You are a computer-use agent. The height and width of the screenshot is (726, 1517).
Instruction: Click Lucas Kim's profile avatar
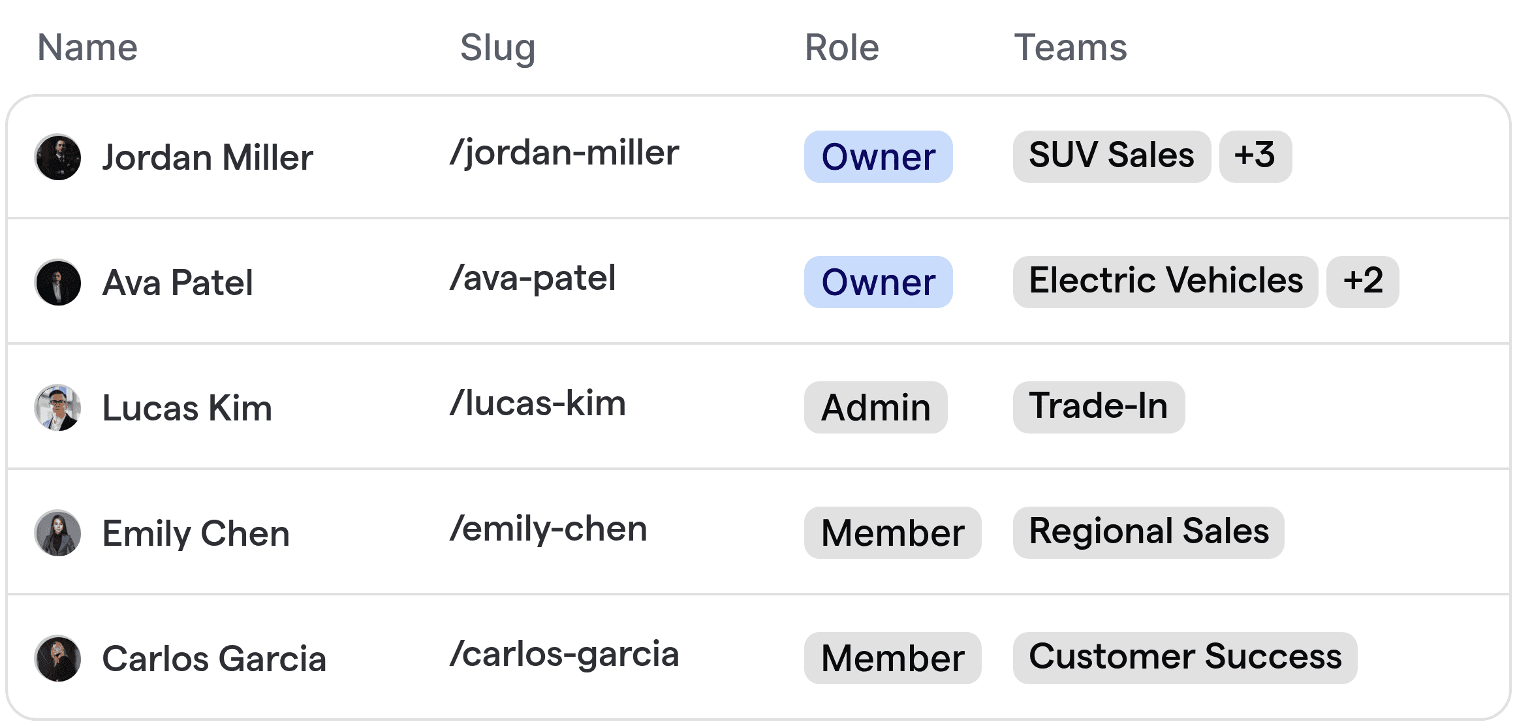[58, 407]
